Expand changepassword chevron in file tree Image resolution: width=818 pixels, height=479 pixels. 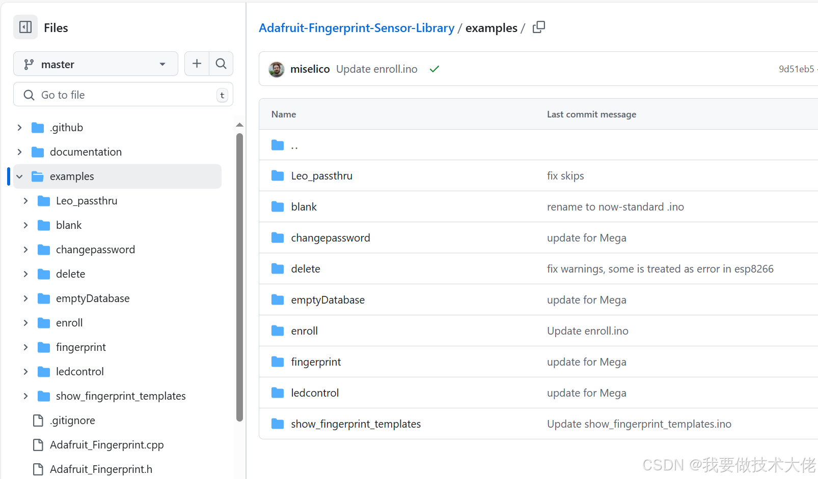25,250
